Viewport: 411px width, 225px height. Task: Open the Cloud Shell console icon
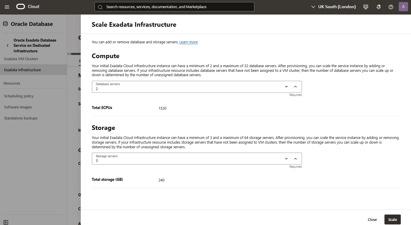(365, 6)
